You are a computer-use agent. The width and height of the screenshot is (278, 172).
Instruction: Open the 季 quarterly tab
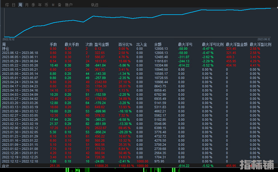[33, 5]
